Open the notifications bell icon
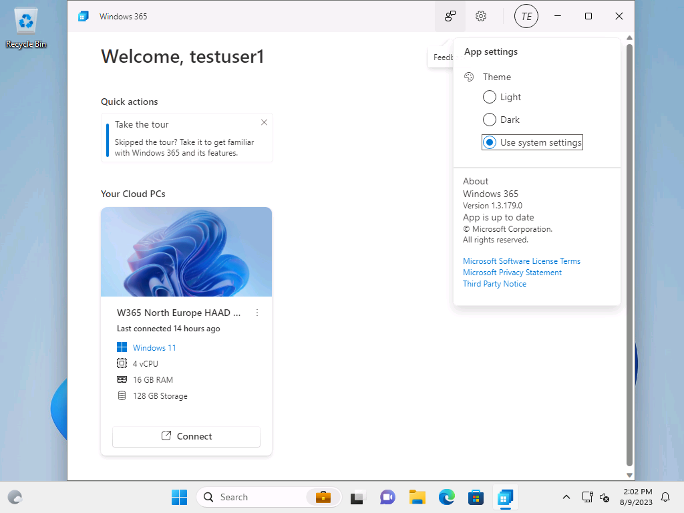 point(665,497)
